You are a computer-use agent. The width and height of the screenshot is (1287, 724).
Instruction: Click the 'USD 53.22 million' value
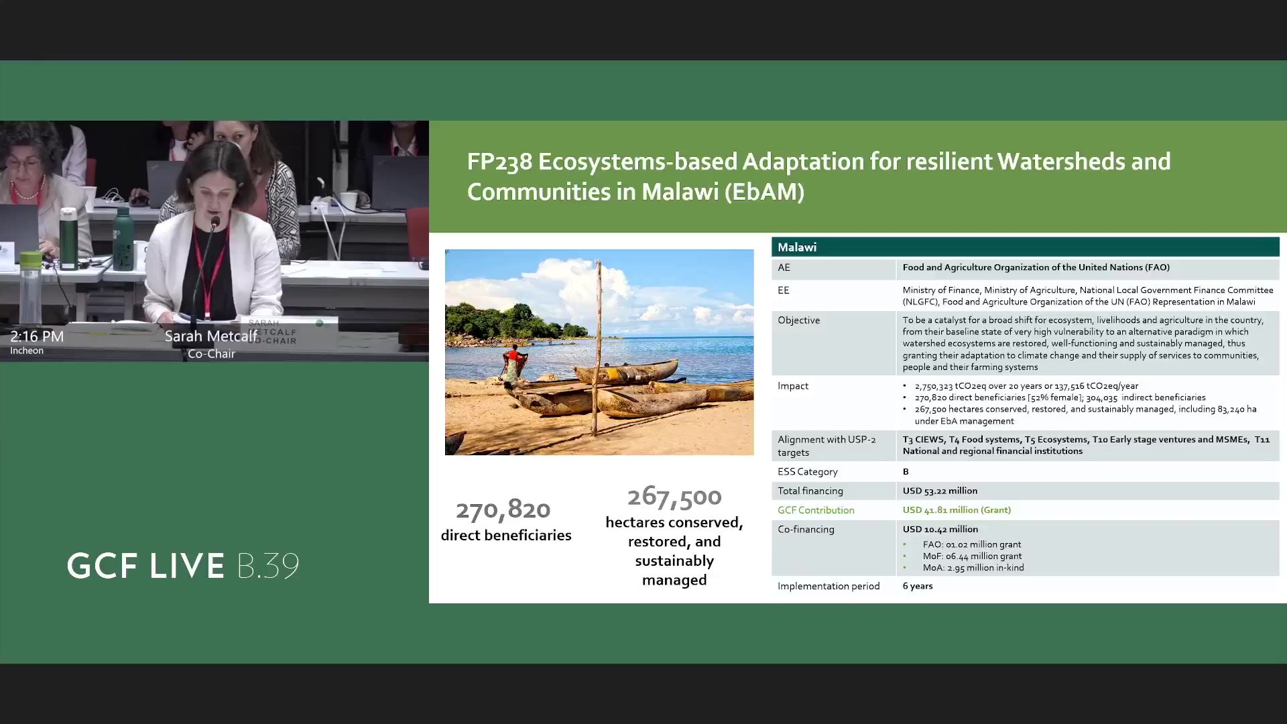(x=940, y=491)
